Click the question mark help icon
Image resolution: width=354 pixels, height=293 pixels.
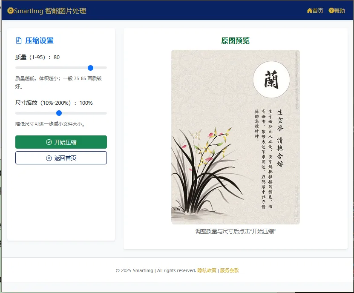click(x=331, y=10)
